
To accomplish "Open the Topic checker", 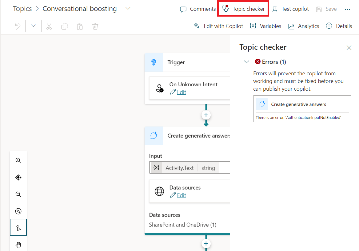I will (x=243, y=9).
